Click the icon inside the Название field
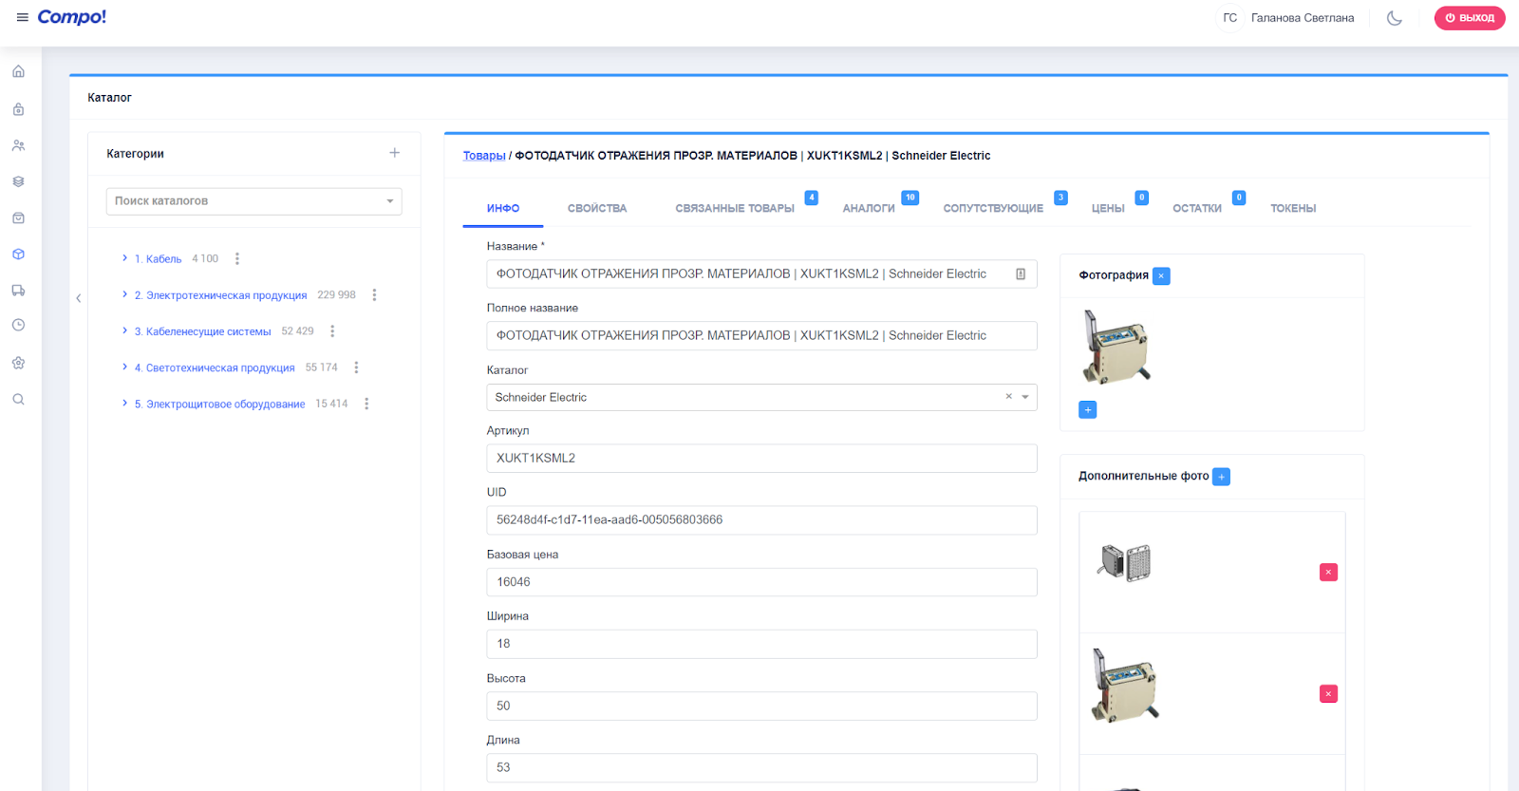Image resolution: width=1519 pixels, height=791 pixels. click(x=1021, y=274)
